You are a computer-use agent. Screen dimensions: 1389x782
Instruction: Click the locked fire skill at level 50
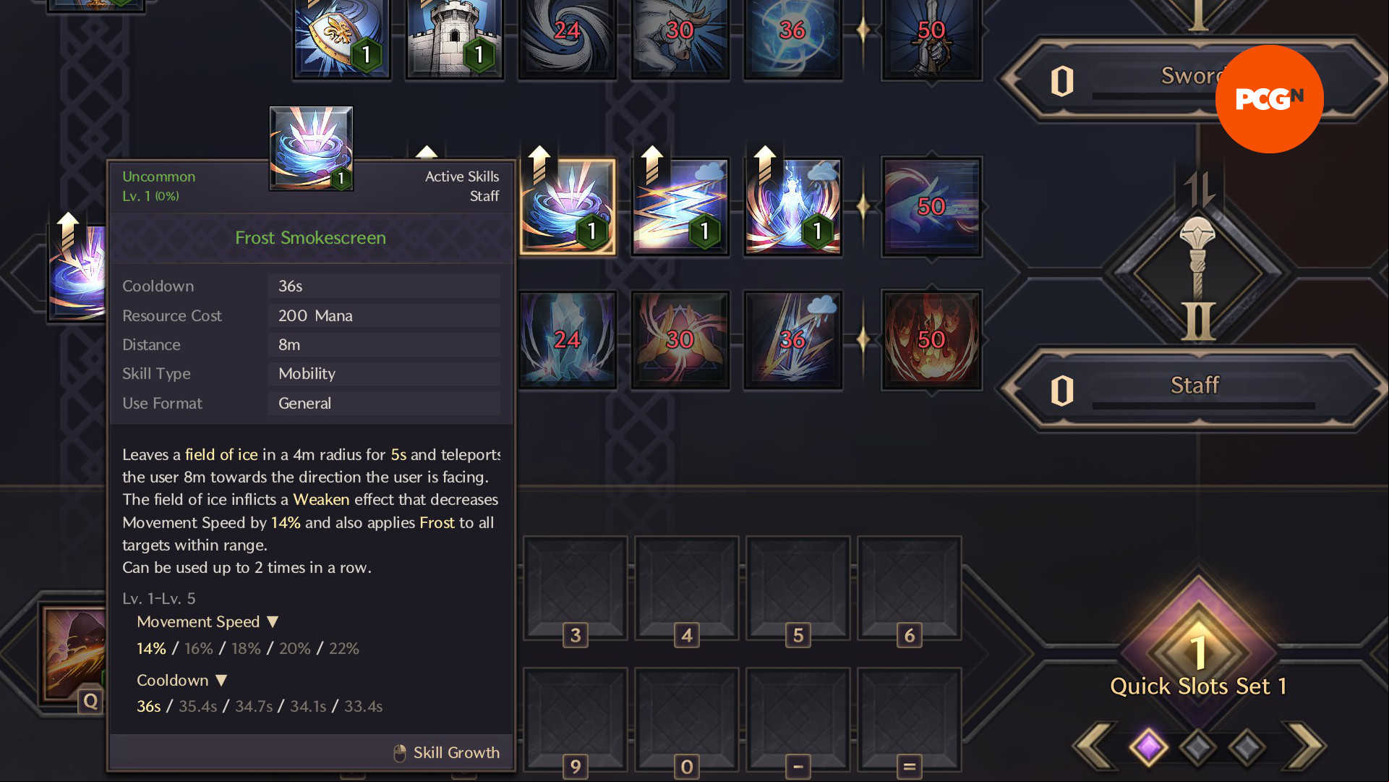[x=931, y=340]
